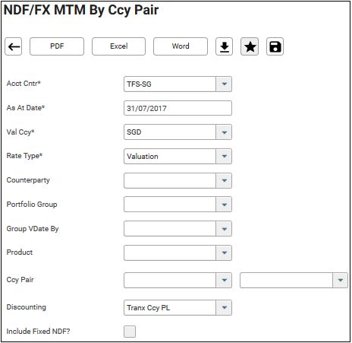The height and width of the screenshot is (343, 352).
Task: Open the Counterparty dropdown
Action: click(224, 180)
